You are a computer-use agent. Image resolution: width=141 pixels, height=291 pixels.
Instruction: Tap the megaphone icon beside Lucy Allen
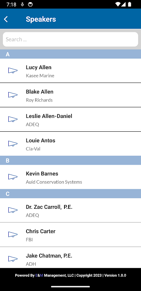point(13,71)
